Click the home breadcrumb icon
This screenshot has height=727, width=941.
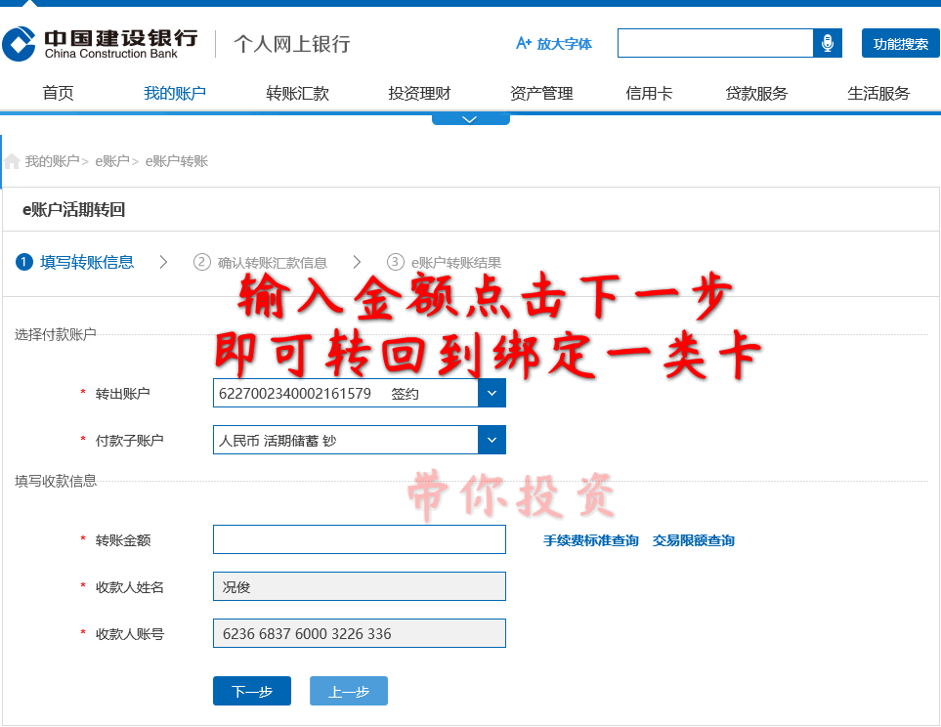pos(12,161)
